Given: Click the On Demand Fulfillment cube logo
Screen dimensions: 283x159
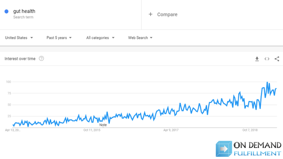Looking at the screenshot, I should click(x=224, y=149).
